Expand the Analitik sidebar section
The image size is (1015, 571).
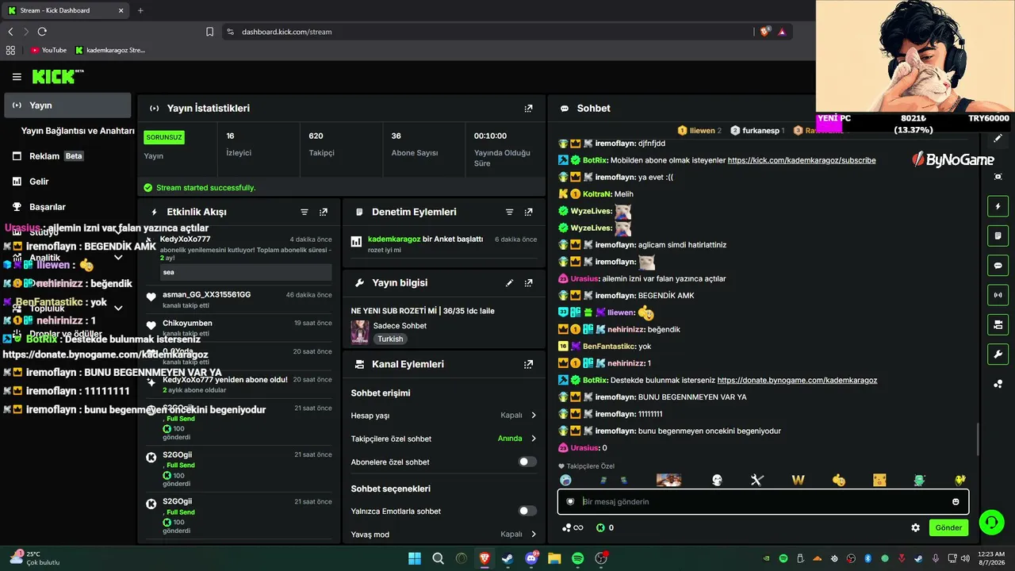pyautogui.click(x=118, y=258)
